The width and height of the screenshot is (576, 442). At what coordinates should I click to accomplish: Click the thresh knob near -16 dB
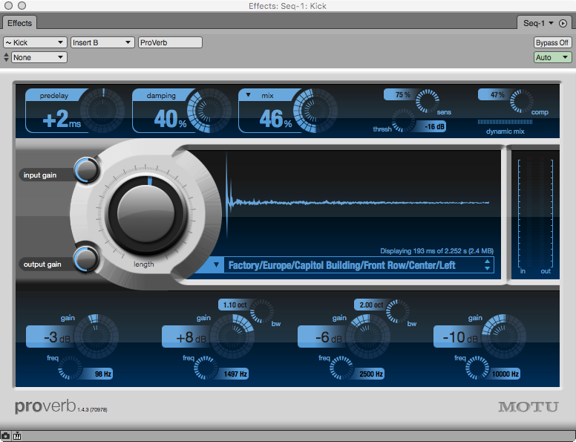(x=403, y=120)
